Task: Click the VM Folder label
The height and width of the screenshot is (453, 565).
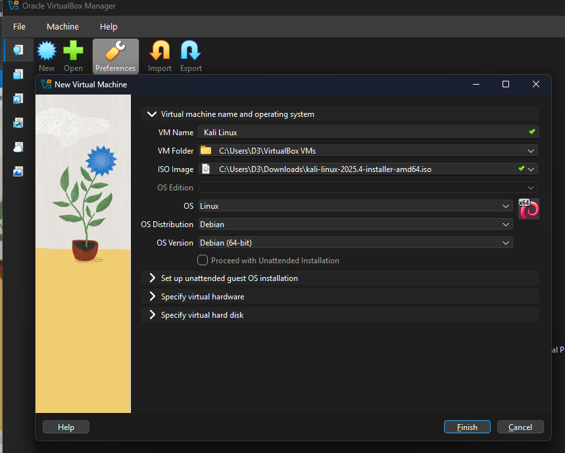Action: pyautogui.click(x=175, y=151)
